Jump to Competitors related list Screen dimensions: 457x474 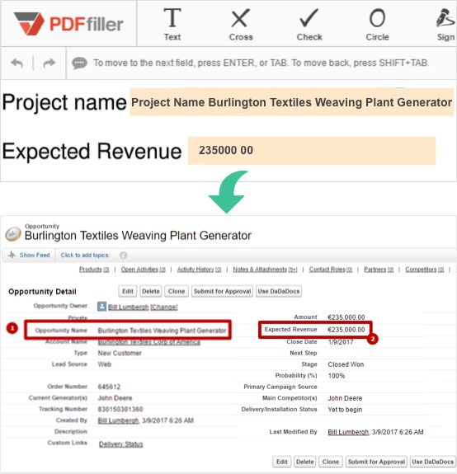(x=424, y=270)
